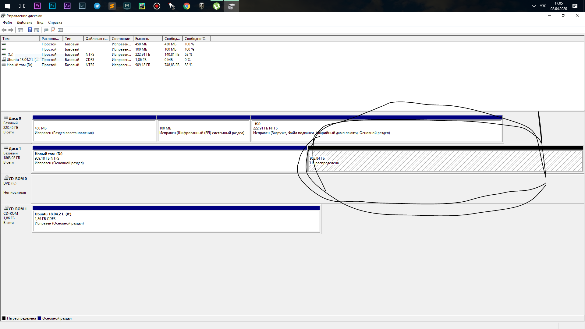Image resolution: width=585 pixels, height=329 pixels.
Task: Click the black Не распределена legend swatch
Action: [x=4, y=318]
